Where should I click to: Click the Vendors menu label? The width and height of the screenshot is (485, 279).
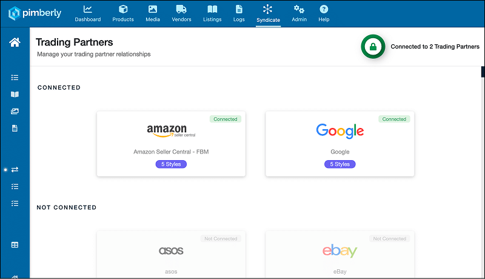click(x=181, y=19)
